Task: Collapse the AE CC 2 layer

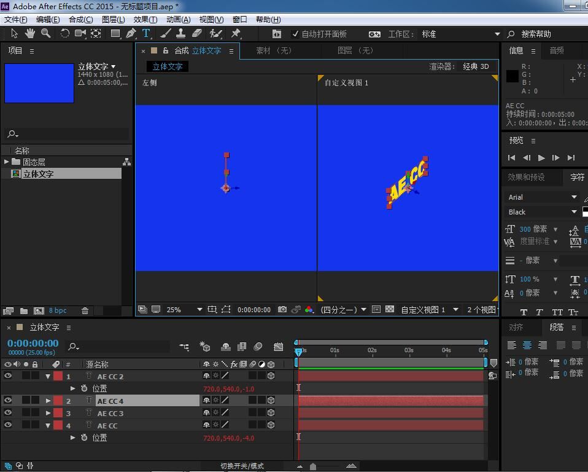Action: pyautogui.click(x=48, y=376)
